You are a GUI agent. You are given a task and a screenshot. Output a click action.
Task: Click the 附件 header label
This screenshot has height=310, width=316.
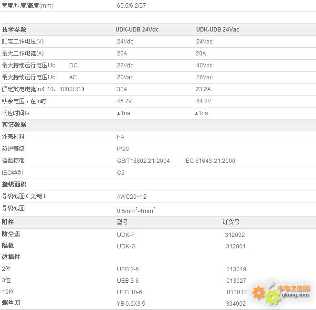click(x=8, y=222)
